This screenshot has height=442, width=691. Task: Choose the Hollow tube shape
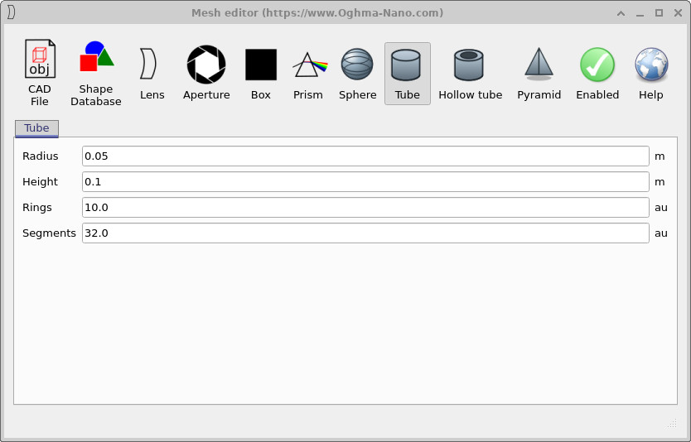[470, 73]
